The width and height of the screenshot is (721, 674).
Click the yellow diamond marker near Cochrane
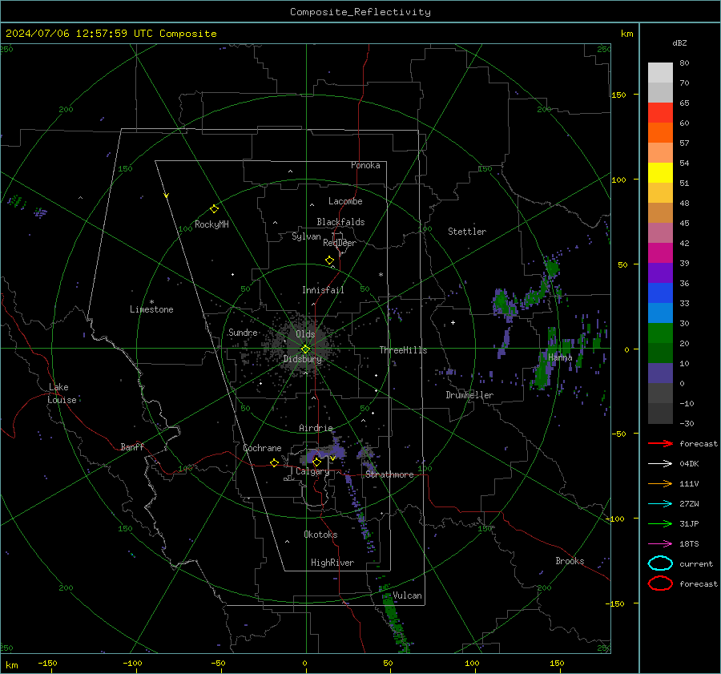click(275, 462)
